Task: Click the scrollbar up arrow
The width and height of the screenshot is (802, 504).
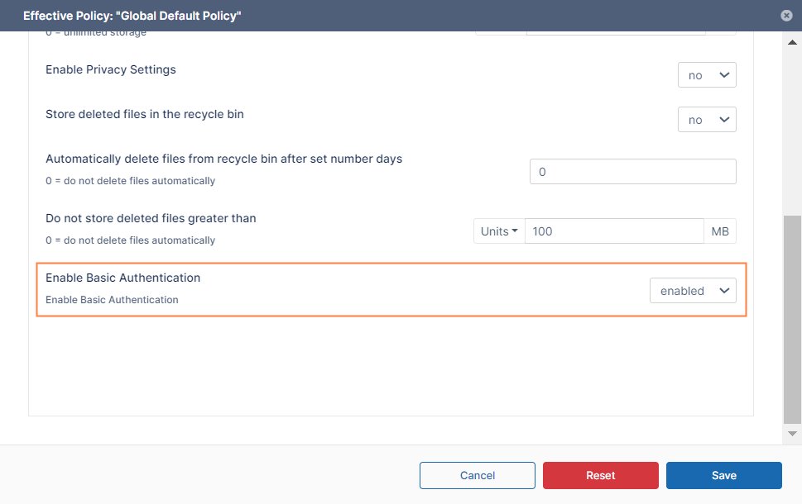Action: tap(792, 42)
